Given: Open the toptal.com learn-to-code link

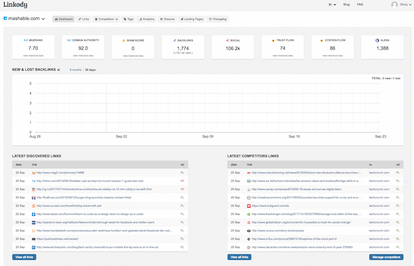Looking at the screenshot, I should (90, 214).
